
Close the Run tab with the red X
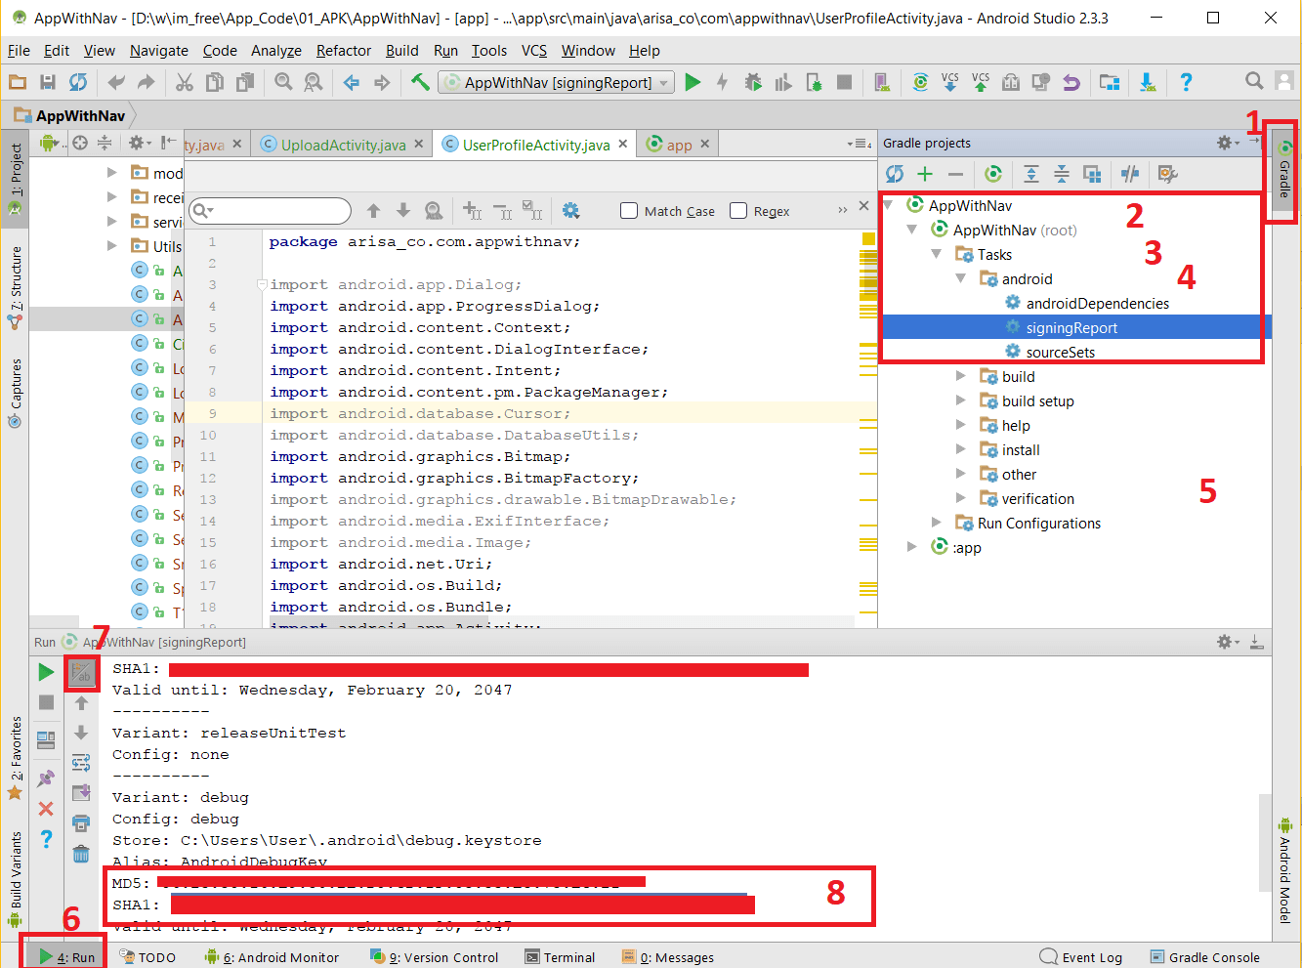46,809
